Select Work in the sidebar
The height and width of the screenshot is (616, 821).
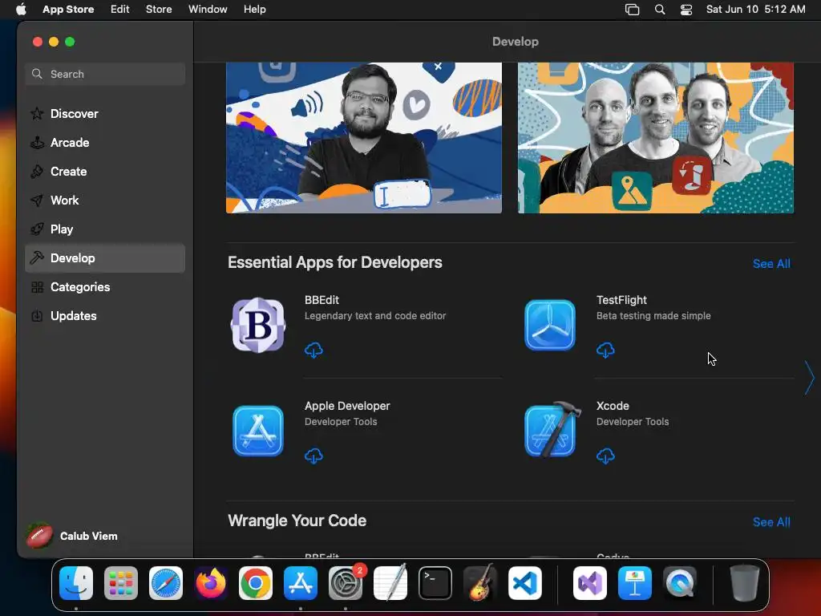tap(105, 200)
